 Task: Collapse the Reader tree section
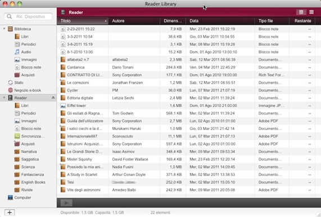click(4, 98)
